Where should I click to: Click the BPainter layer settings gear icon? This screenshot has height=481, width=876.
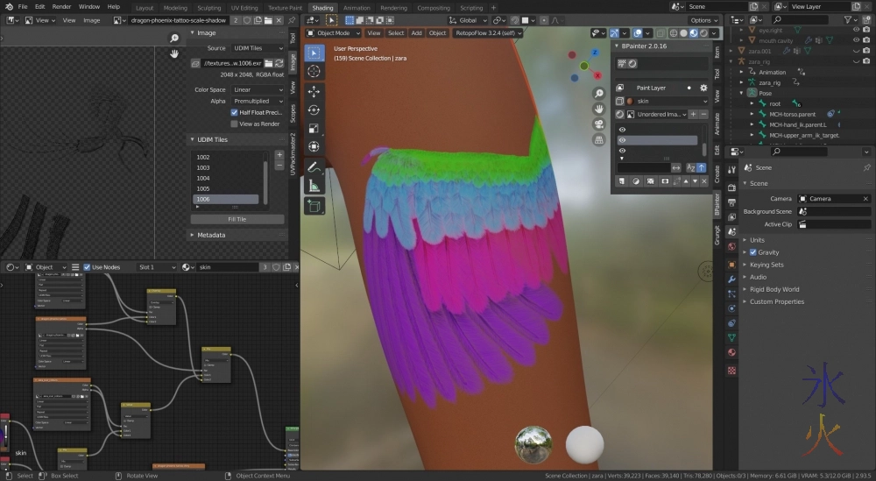(703, 88)
